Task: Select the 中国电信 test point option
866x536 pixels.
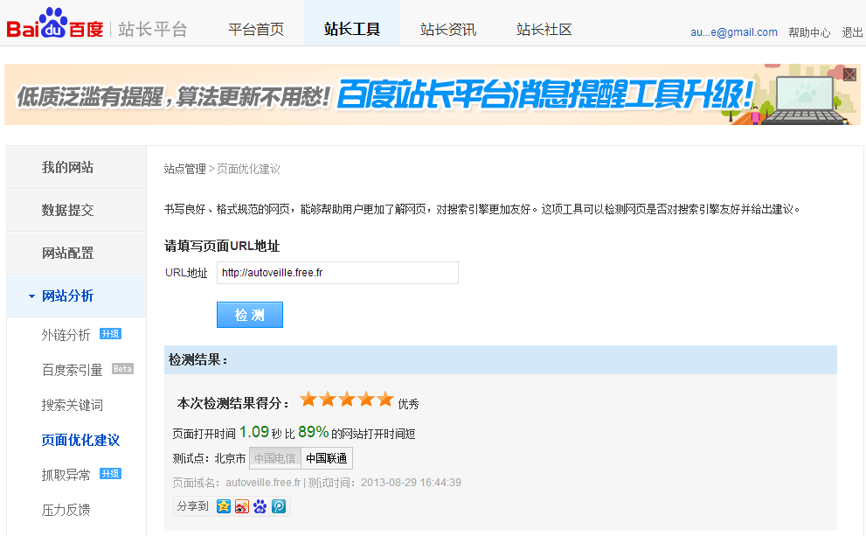Action: tap(275, 458)
